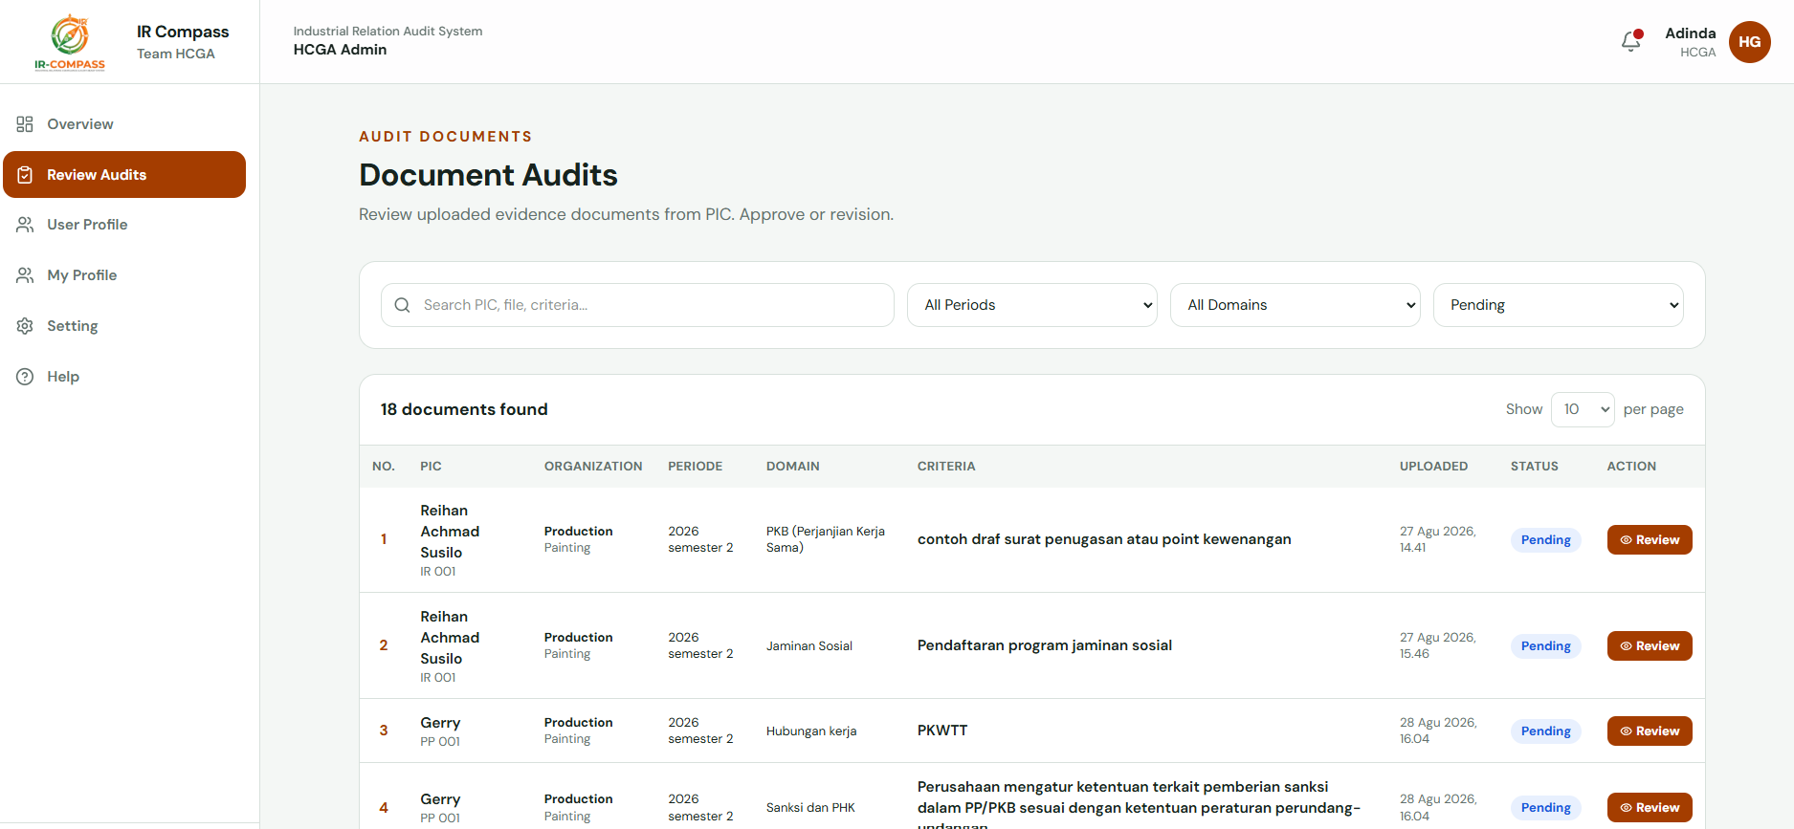Click the PIC column header
This screenshot has width=1794, height=829.
click(431, 467)
